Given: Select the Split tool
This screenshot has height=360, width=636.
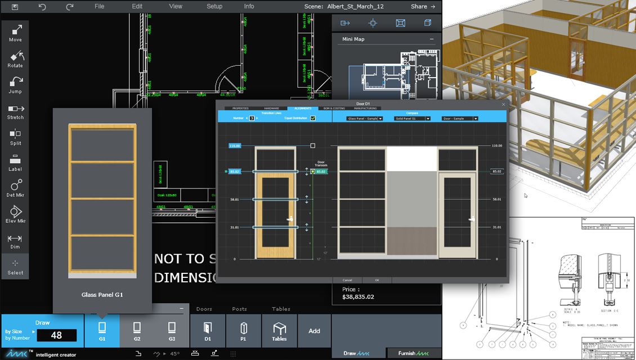Looking at the screenshot, I should coord(15,137).
